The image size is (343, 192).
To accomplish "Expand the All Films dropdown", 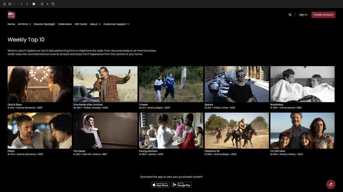I will [24, 24].
